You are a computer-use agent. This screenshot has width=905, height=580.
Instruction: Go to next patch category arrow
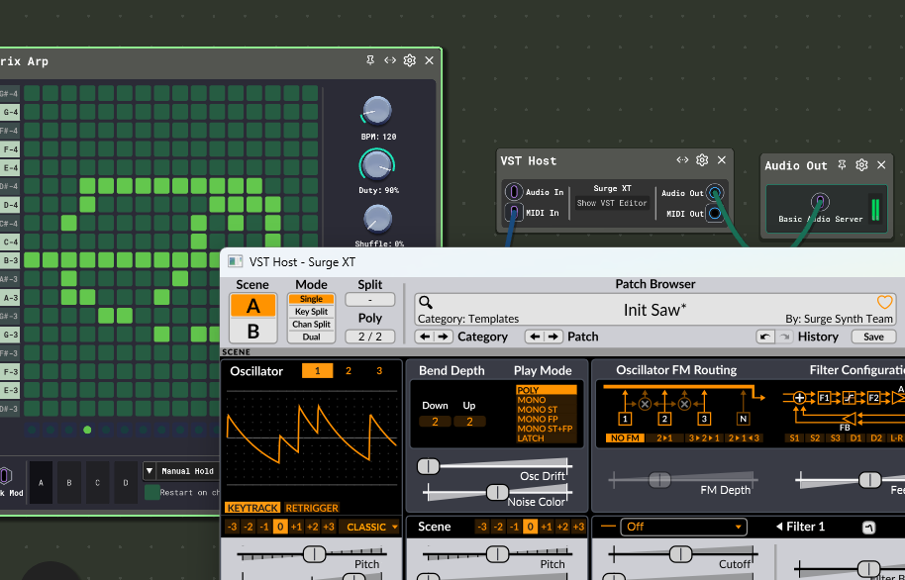[443, 337]
